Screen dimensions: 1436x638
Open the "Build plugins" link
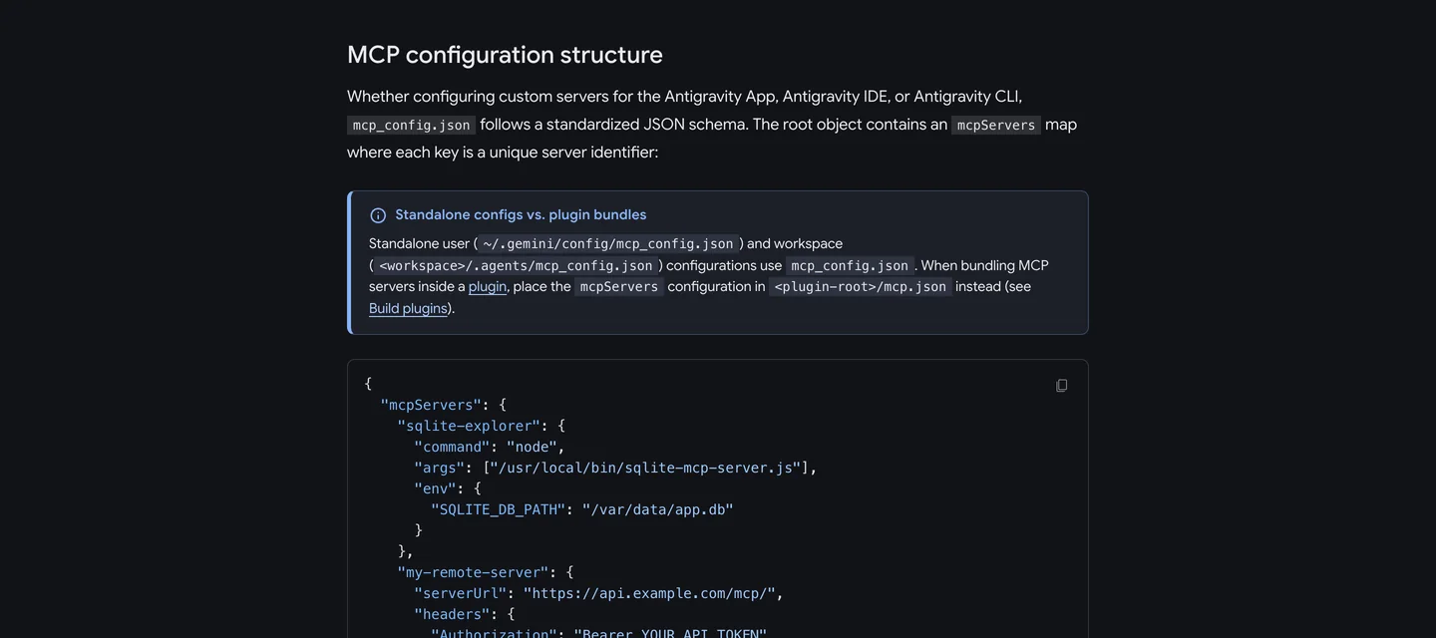[408, 308]
